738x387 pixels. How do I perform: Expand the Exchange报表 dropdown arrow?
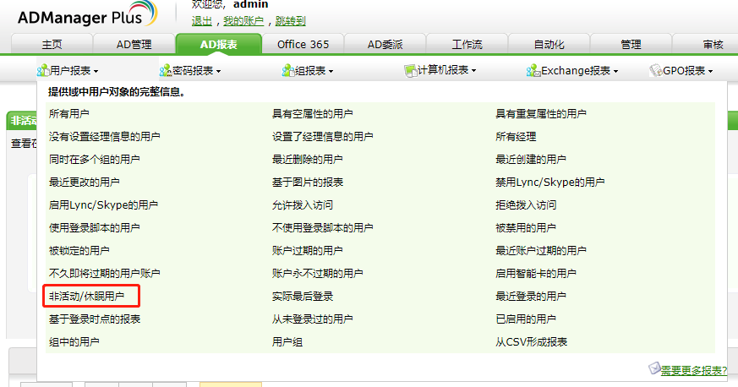pyautogui.click(x=615, y=72)
